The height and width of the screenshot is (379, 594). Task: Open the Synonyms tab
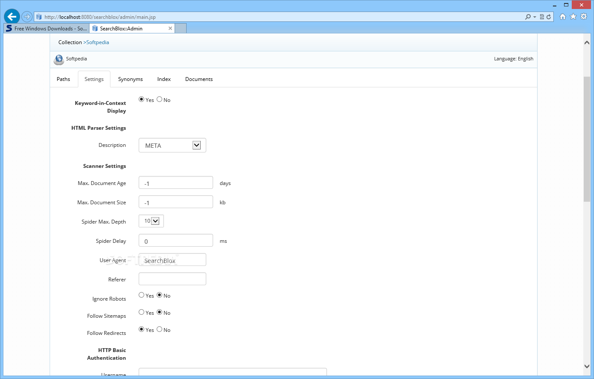(131, 79)
